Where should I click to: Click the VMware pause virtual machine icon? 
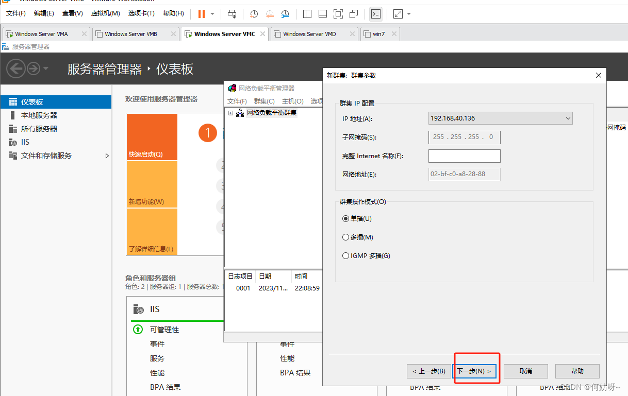(202, 14)
